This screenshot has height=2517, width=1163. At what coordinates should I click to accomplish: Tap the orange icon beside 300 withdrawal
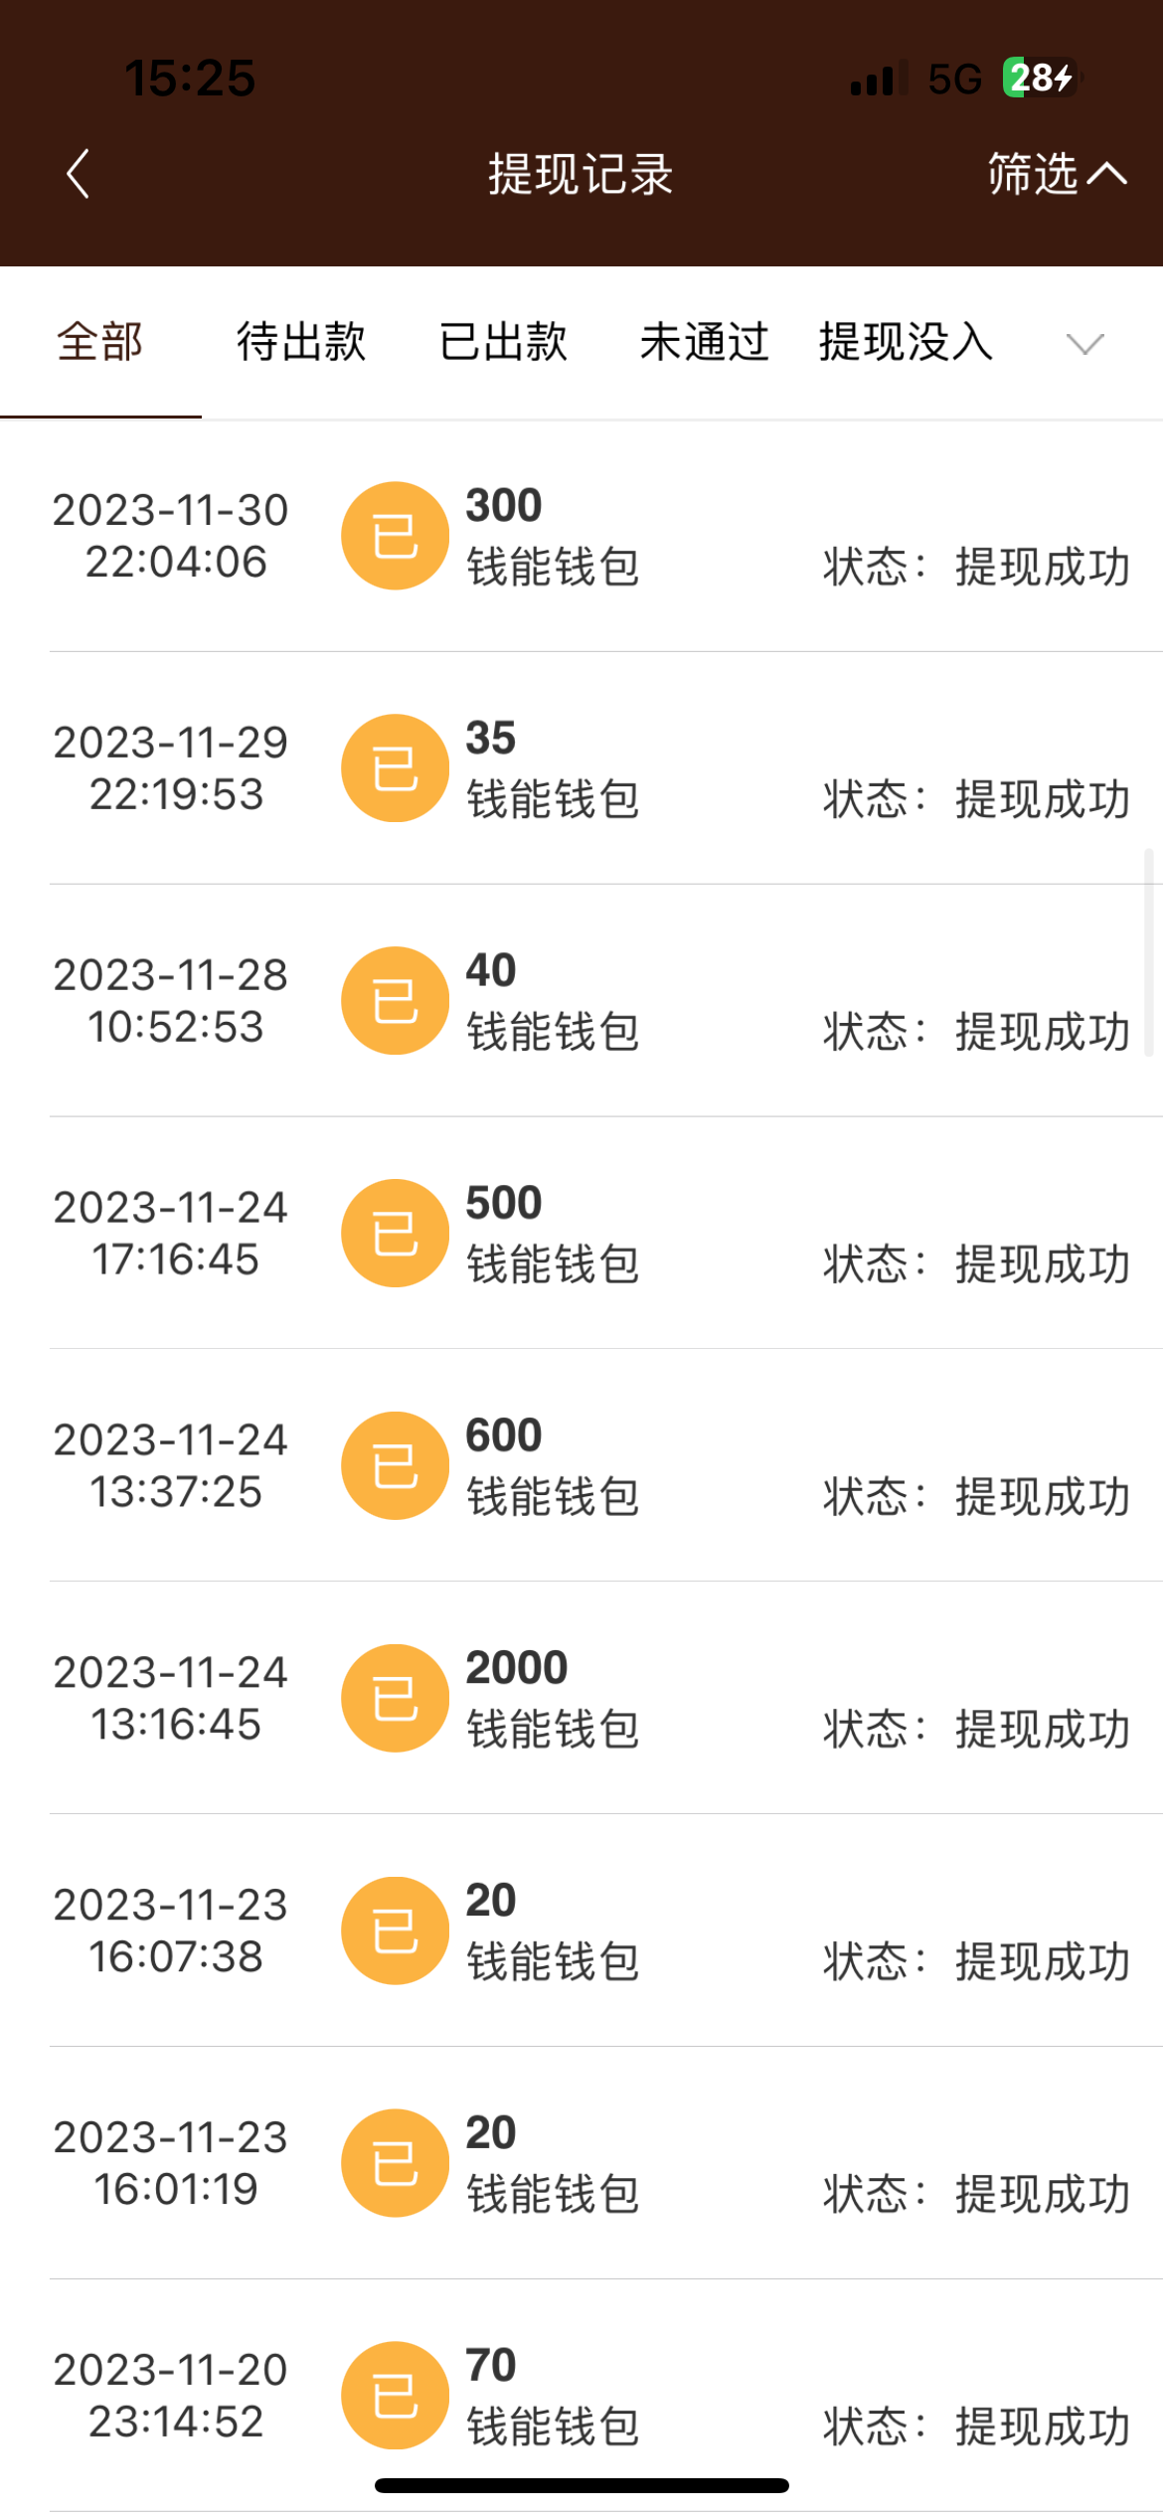tap(395, 536)
